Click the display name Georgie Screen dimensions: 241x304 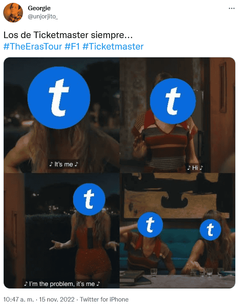click(x=39, y=8)
